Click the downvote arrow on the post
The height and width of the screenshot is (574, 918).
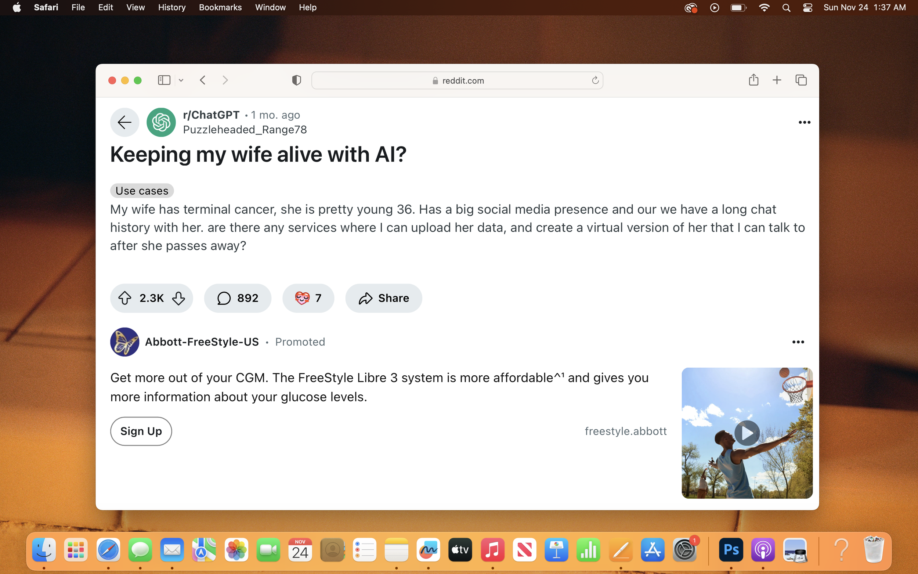coord(178,298)
